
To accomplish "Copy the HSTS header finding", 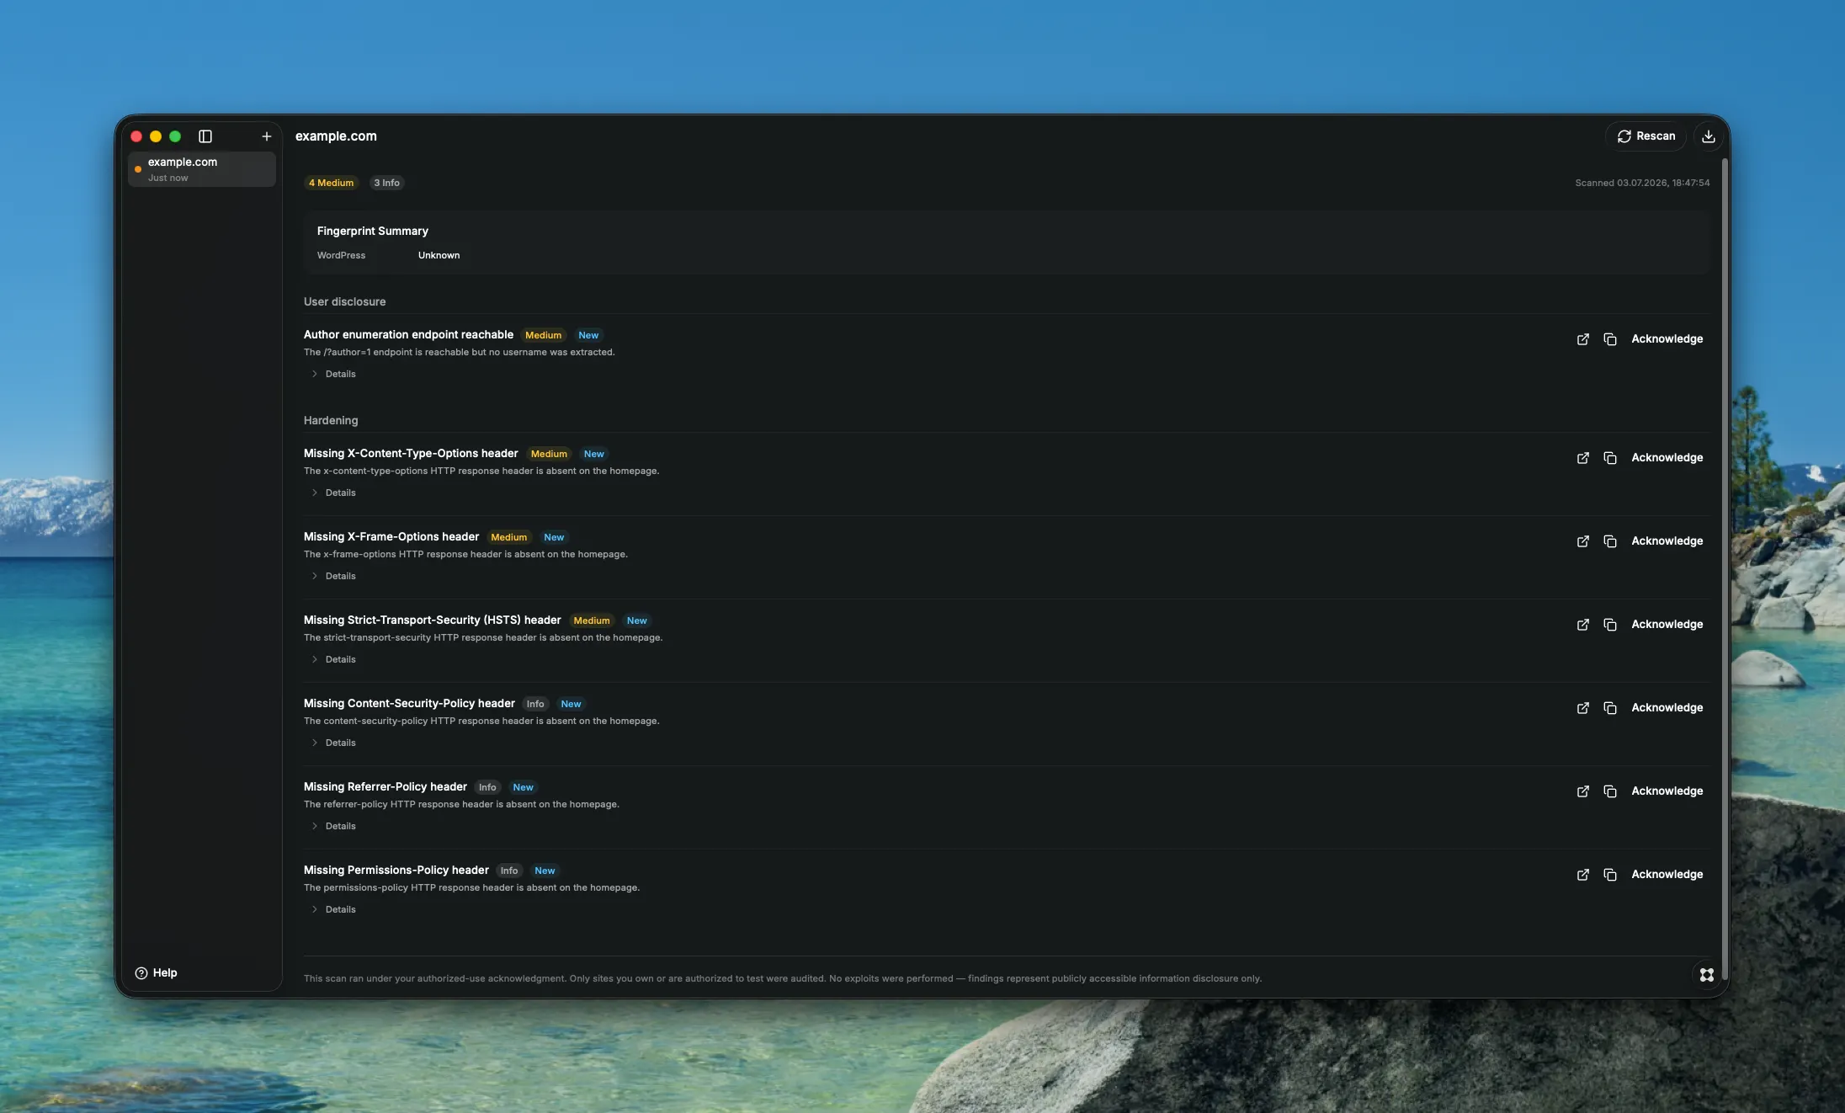I will 1610,625.
